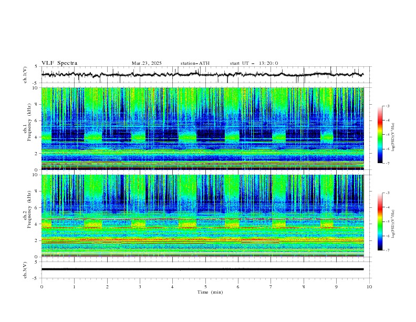Click the ch.3 voltage waveform trace
This screenshot has width=416, height=322.
202,269
